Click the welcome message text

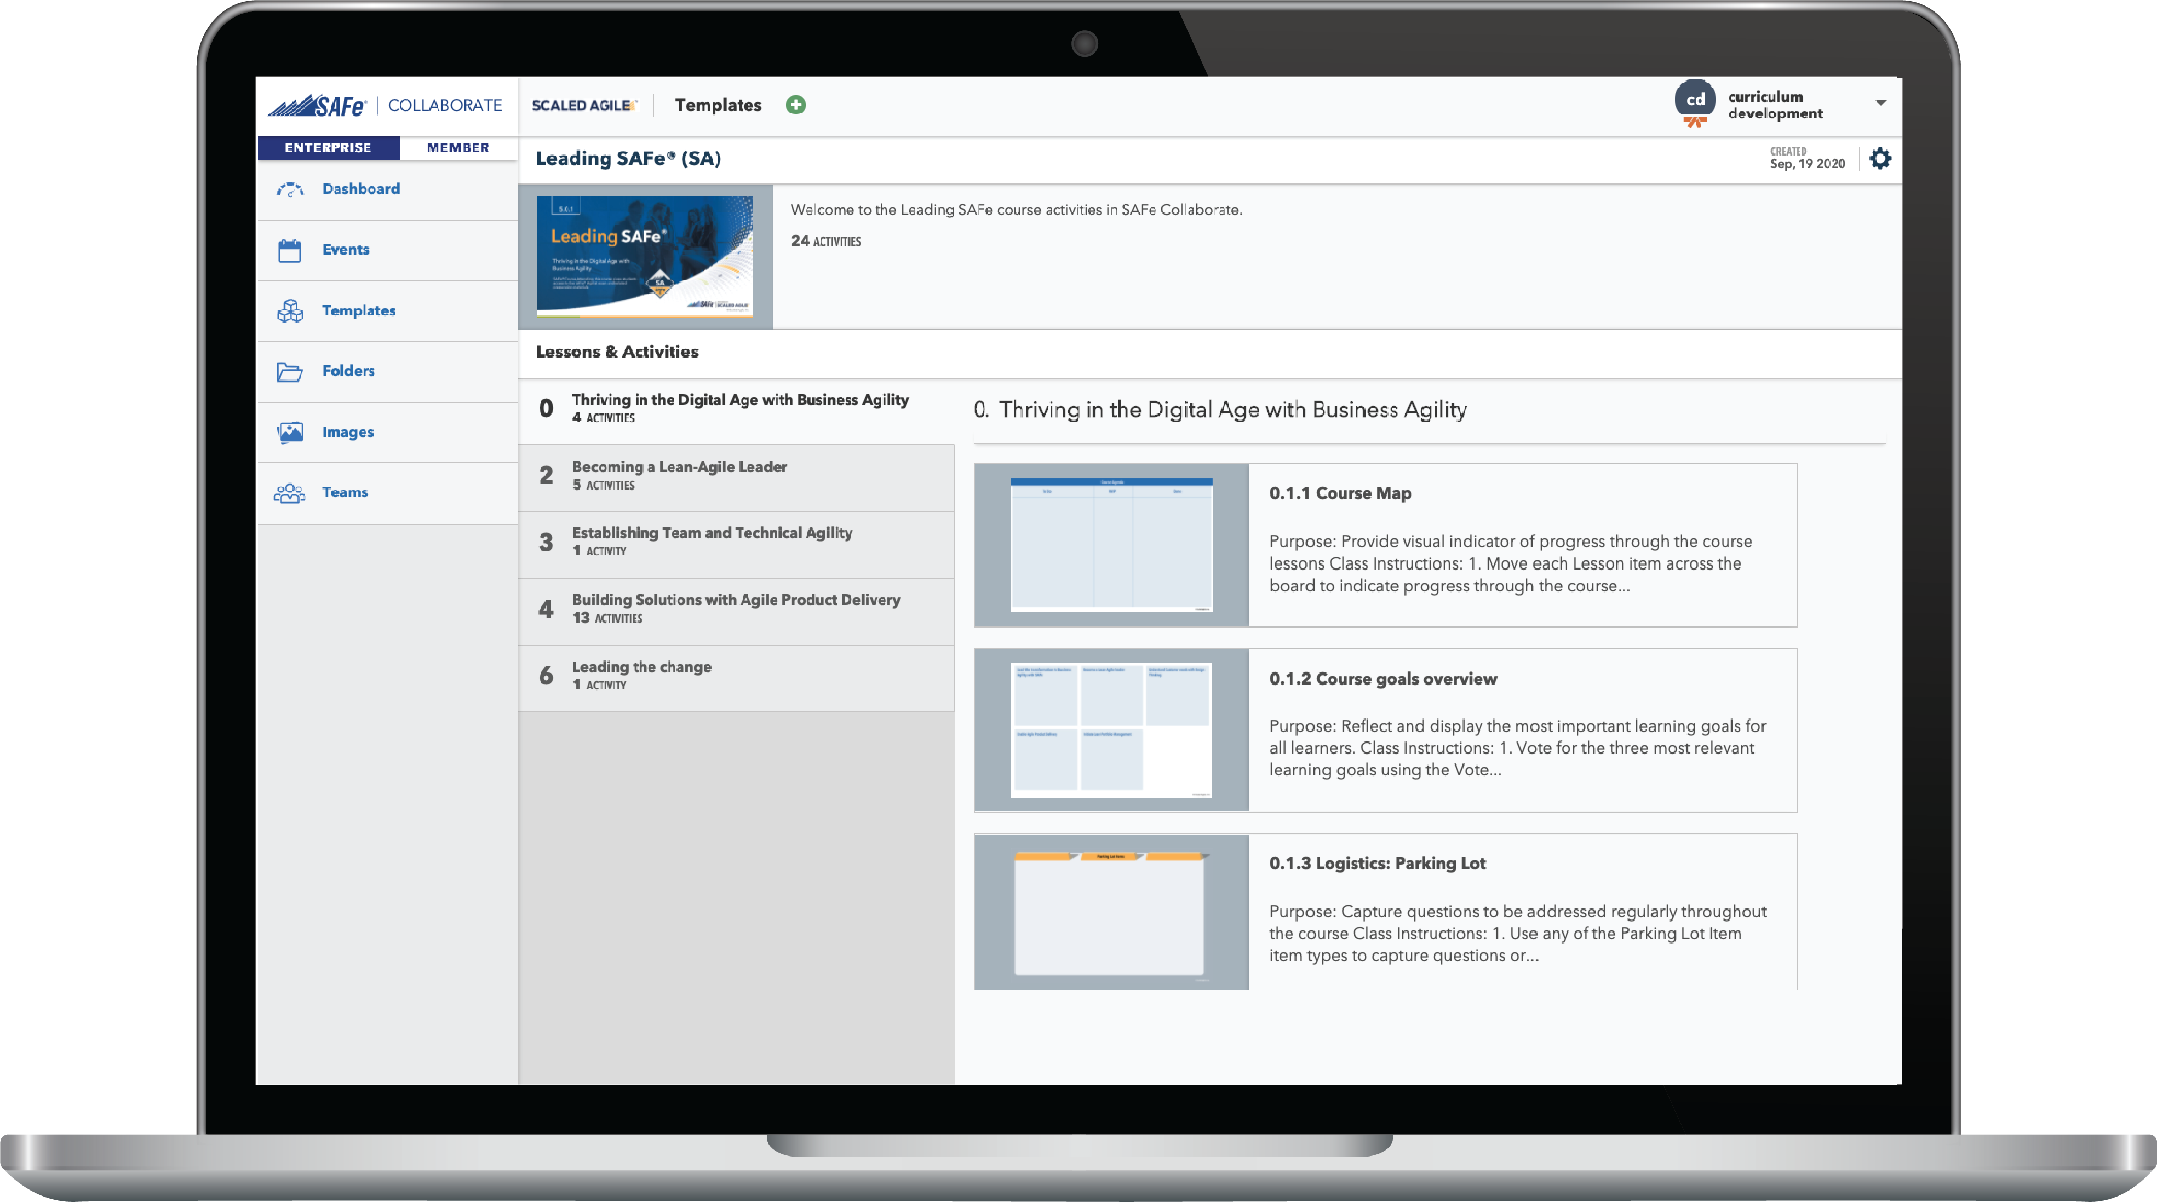[1016, 210]
